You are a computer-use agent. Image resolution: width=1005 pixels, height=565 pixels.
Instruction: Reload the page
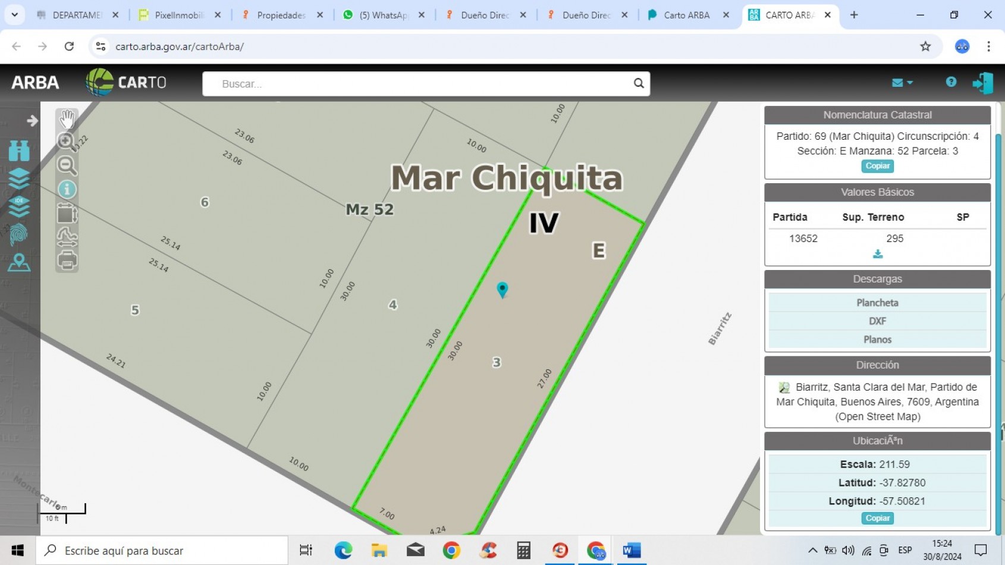(x=69, y=46)
